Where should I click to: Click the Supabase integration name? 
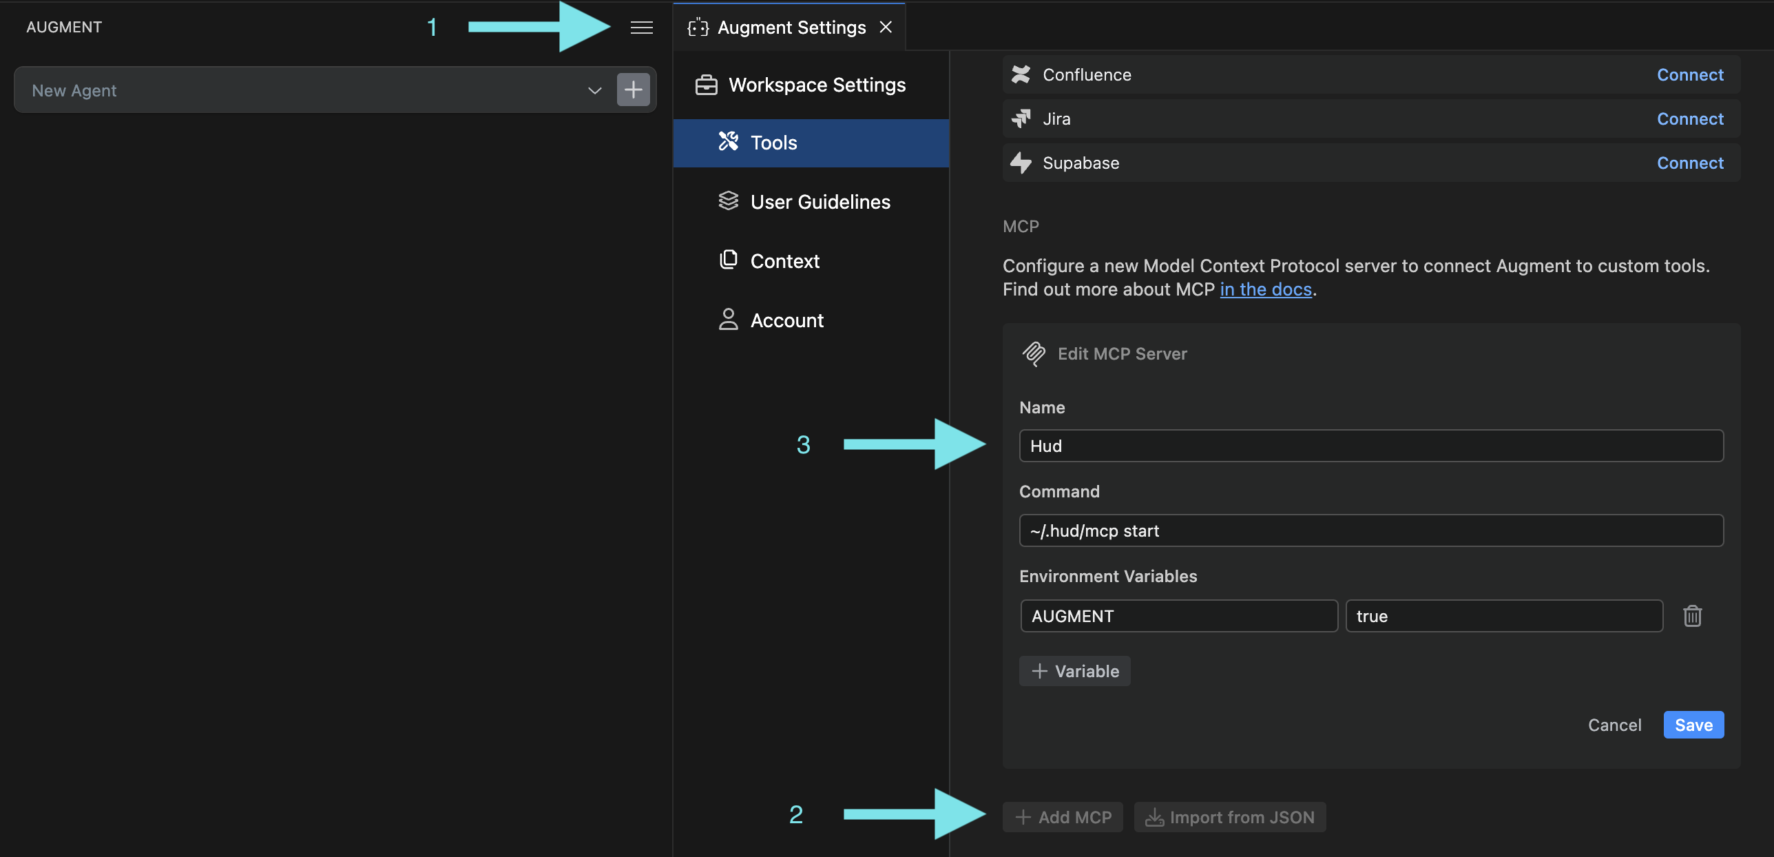pyautogui.click(x=1081, y=163)
